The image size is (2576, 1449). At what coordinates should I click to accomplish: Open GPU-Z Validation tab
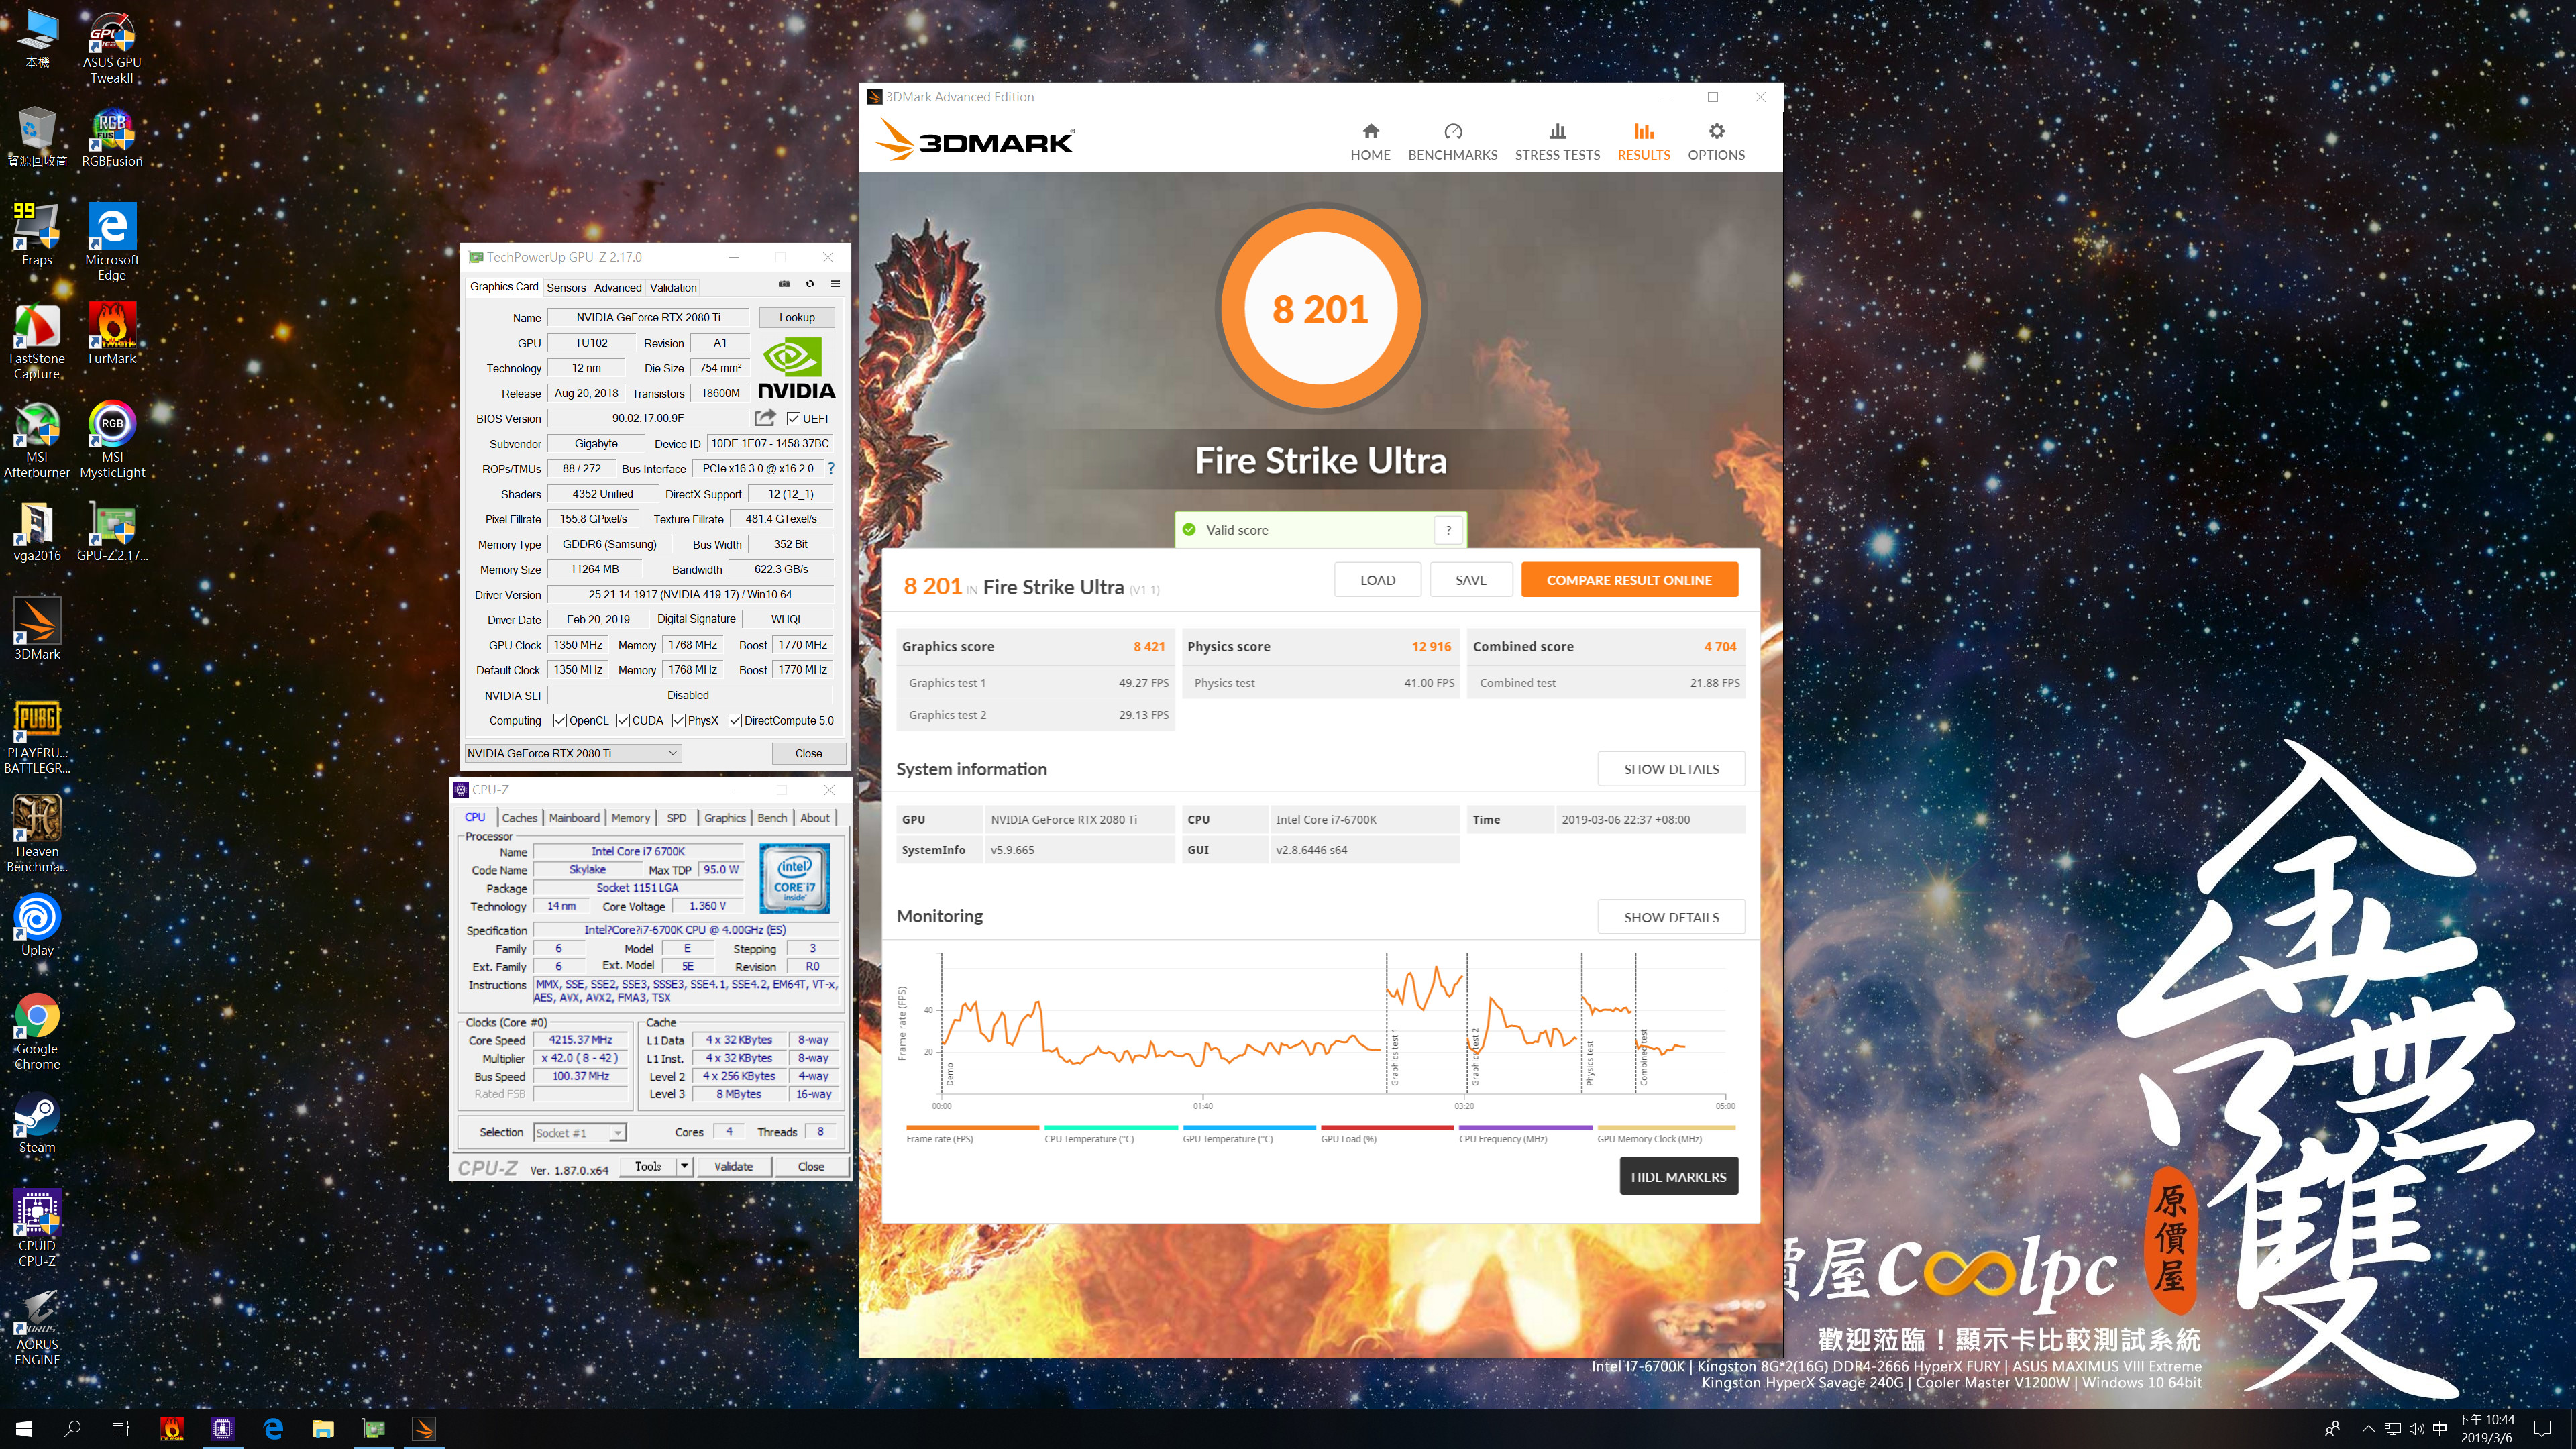(x=673, y=287)
